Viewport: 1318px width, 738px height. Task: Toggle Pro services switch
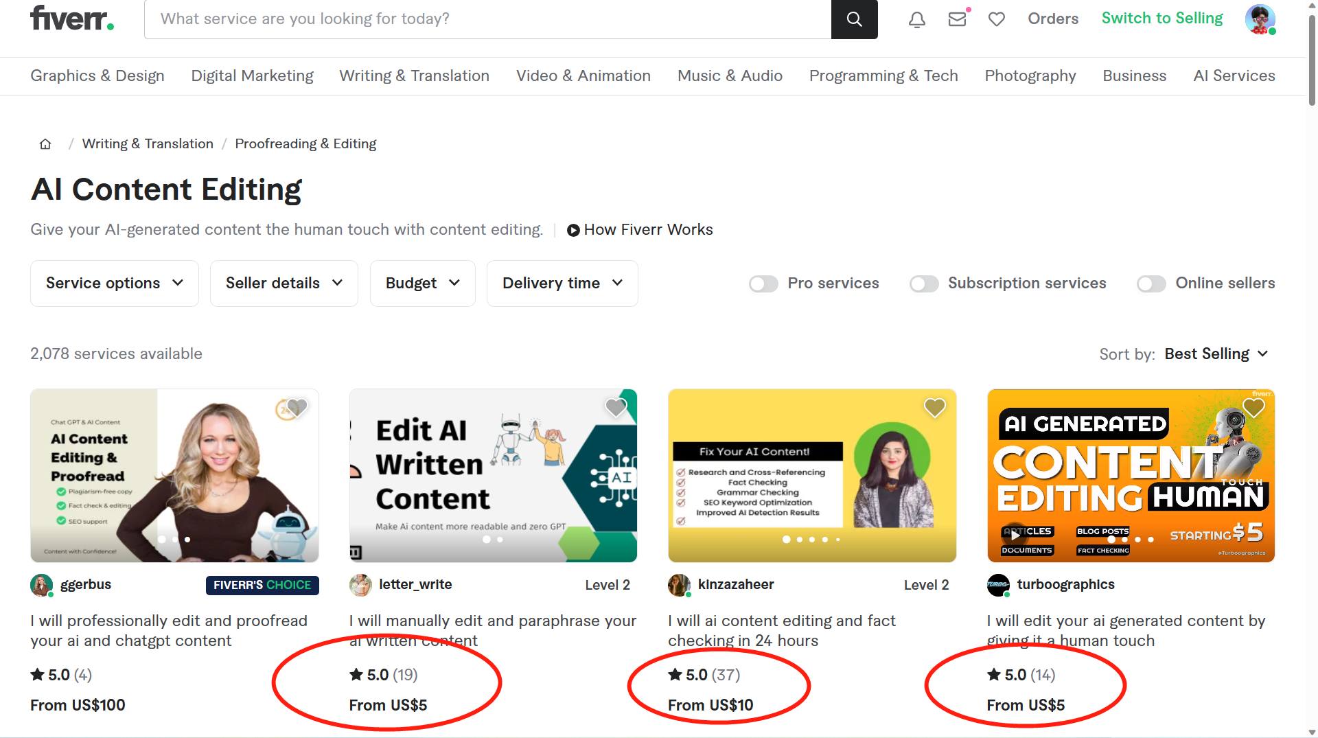tap(763, 284)
